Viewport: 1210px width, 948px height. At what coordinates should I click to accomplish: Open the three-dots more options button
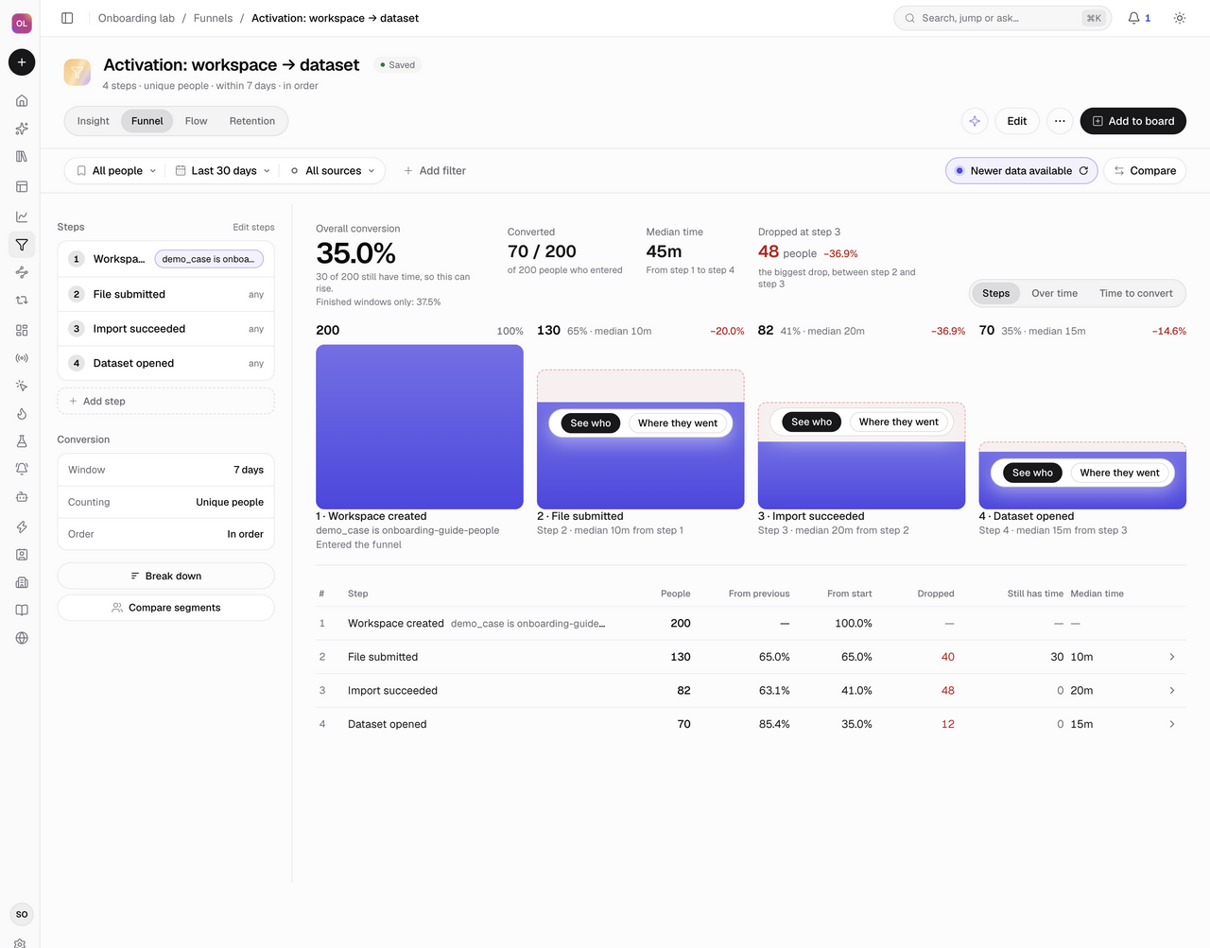[1060, 121]
